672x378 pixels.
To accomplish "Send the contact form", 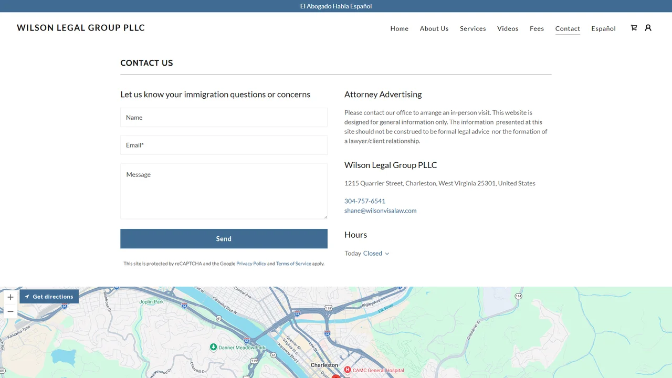I will click(224, 239).
